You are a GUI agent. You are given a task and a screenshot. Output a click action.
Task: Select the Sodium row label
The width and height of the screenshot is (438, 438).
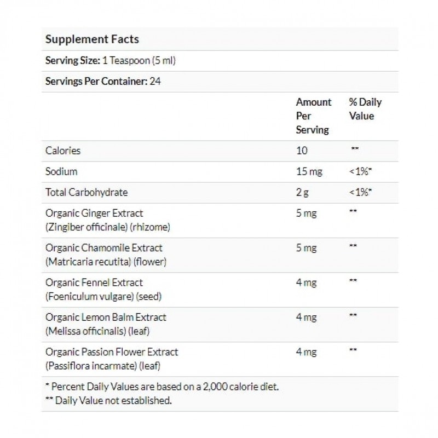click(x=61, y=171)
